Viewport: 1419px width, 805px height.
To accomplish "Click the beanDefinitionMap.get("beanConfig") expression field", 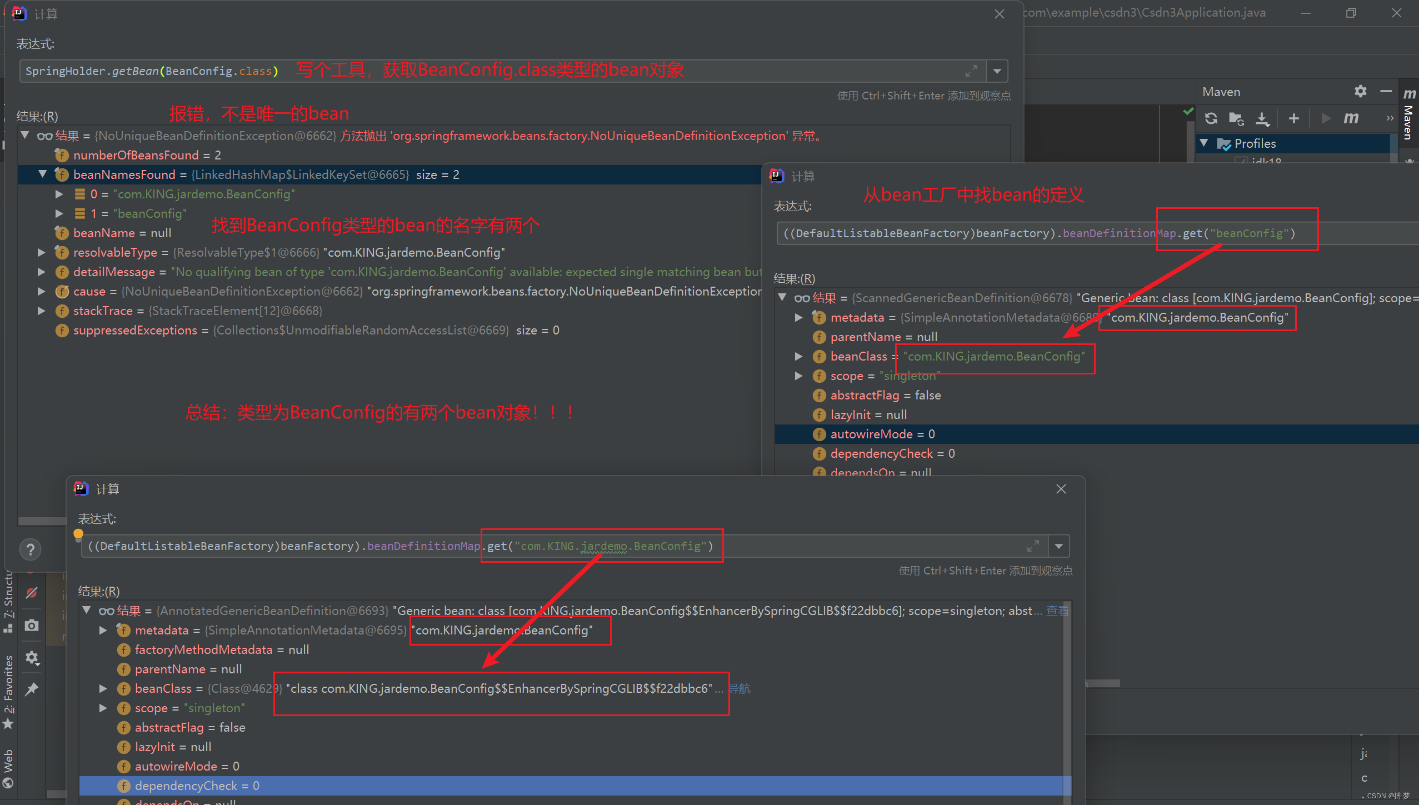I will (1097, 233).
